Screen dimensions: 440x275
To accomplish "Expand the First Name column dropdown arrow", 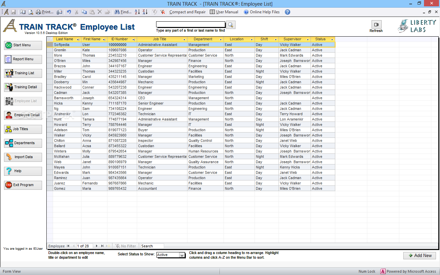I will (x=104, y=40).
